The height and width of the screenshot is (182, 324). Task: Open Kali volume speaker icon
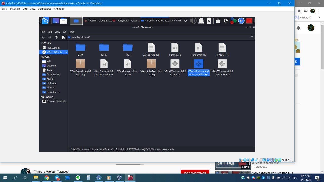tap(193, 21)
